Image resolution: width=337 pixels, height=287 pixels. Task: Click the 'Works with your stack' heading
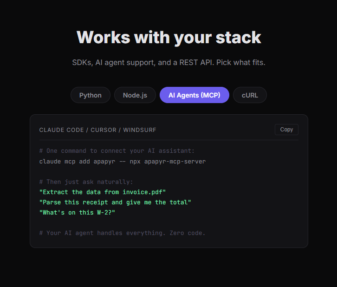click(x=168, y=38)
